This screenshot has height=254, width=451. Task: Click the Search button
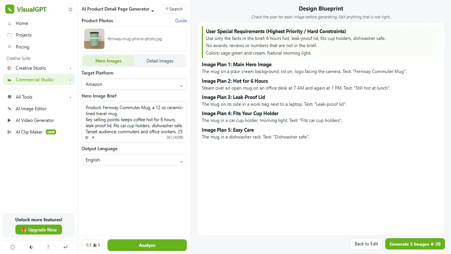(174, 9)
